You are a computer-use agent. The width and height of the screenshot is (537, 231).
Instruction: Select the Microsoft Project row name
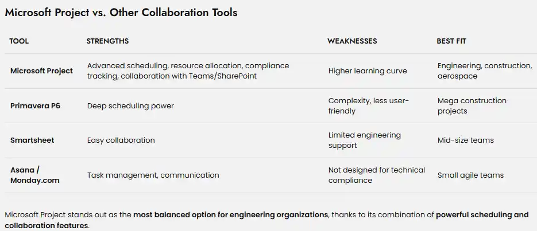[x=41, y=71]
